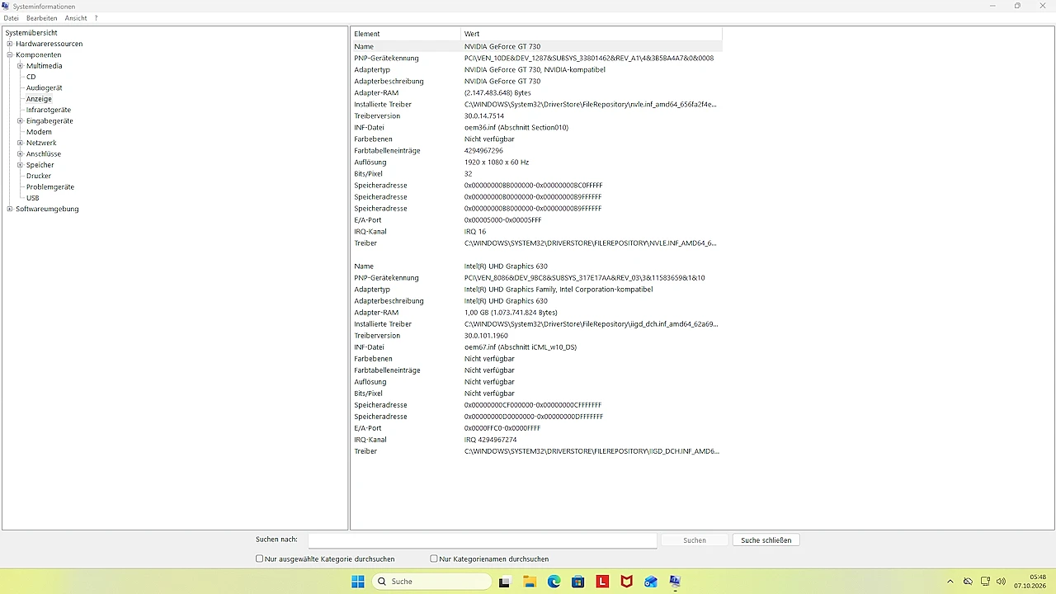1056x594 pixels.
Task: Select the Drucker tree item
Action: tap(39, 176)
